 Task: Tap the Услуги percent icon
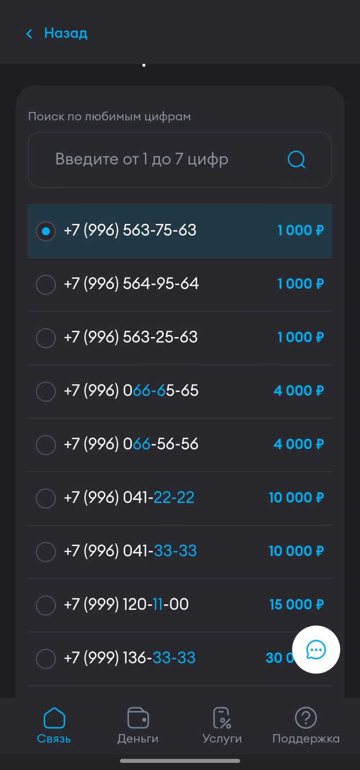222,717
